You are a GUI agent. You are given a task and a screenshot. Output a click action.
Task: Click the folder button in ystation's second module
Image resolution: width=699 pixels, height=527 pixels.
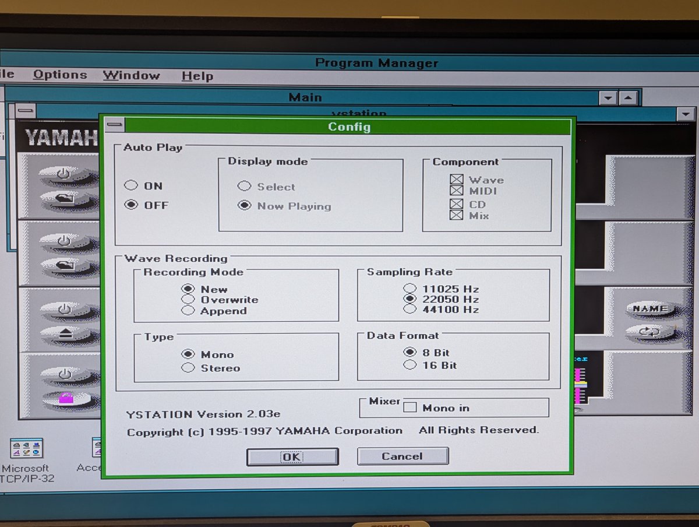[64, 266]
